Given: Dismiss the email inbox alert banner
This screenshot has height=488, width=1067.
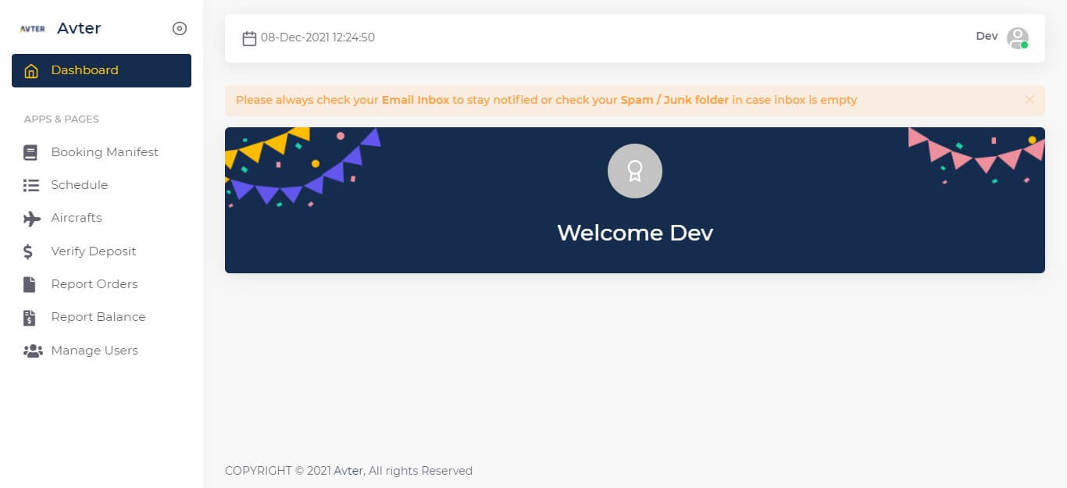Looking at the screenshot, I should 1030,100.
